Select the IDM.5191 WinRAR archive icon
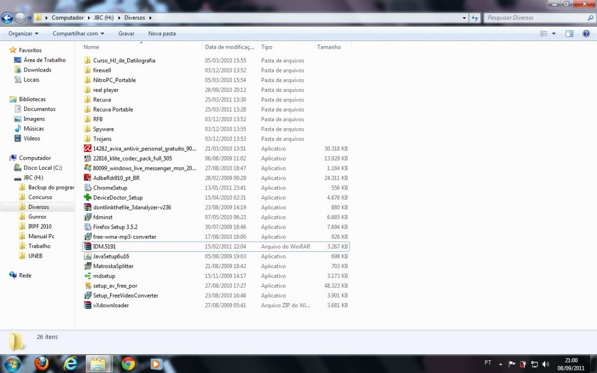The image size is (597, 373). pos(88,247)
